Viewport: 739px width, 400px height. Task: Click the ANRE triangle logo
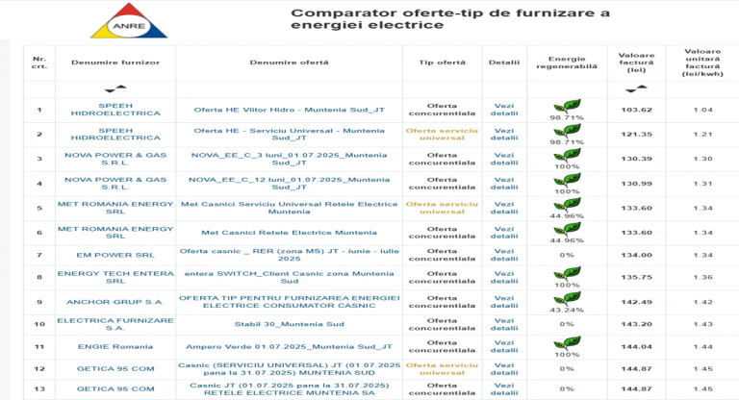coord(129,21)
